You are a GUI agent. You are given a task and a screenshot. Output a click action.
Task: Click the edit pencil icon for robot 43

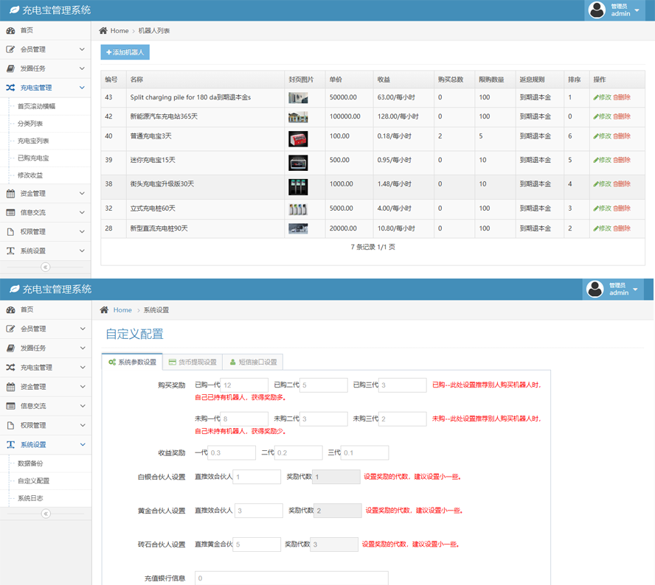pyautogui.click(x=596, y=97)
